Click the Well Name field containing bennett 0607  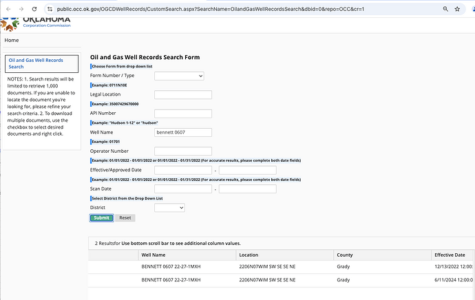(x=182, y=132)
